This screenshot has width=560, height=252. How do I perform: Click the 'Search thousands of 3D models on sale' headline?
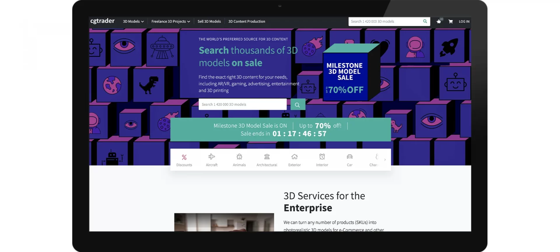point(248,56)
